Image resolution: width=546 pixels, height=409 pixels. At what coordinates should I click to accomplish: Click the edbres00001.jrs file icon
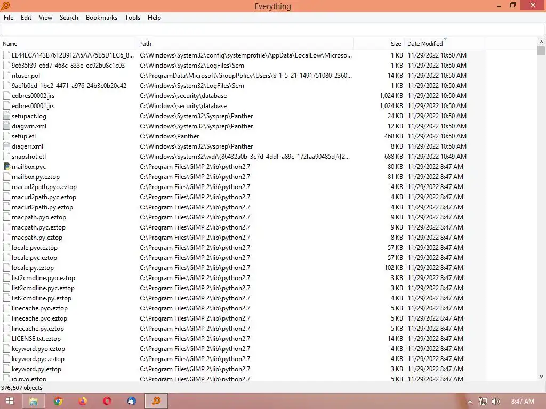[6, 106]
